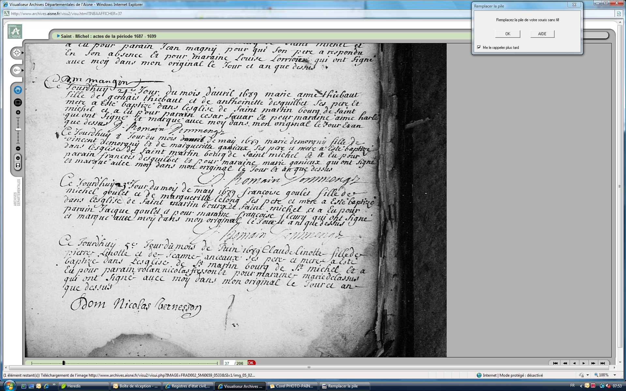Confirm page number with red OK button
The width and height of the screenshot is (626, 391).
click(251, 363)
